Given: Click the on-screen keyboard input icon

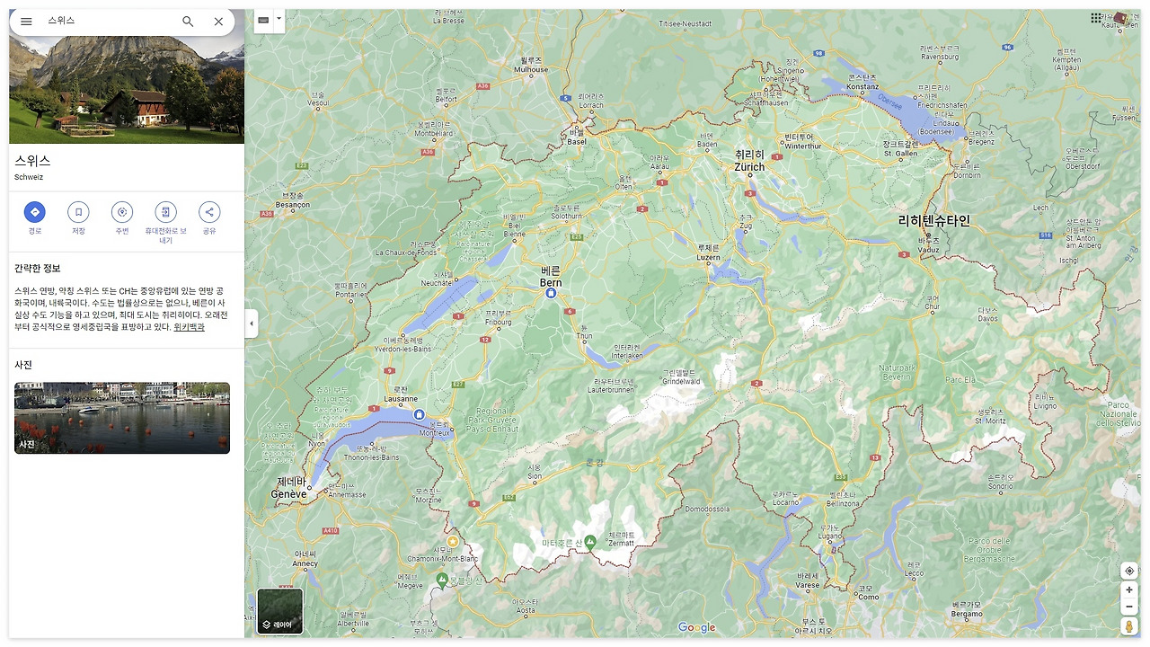Looking at the screenshot, I should pos(261,19).
